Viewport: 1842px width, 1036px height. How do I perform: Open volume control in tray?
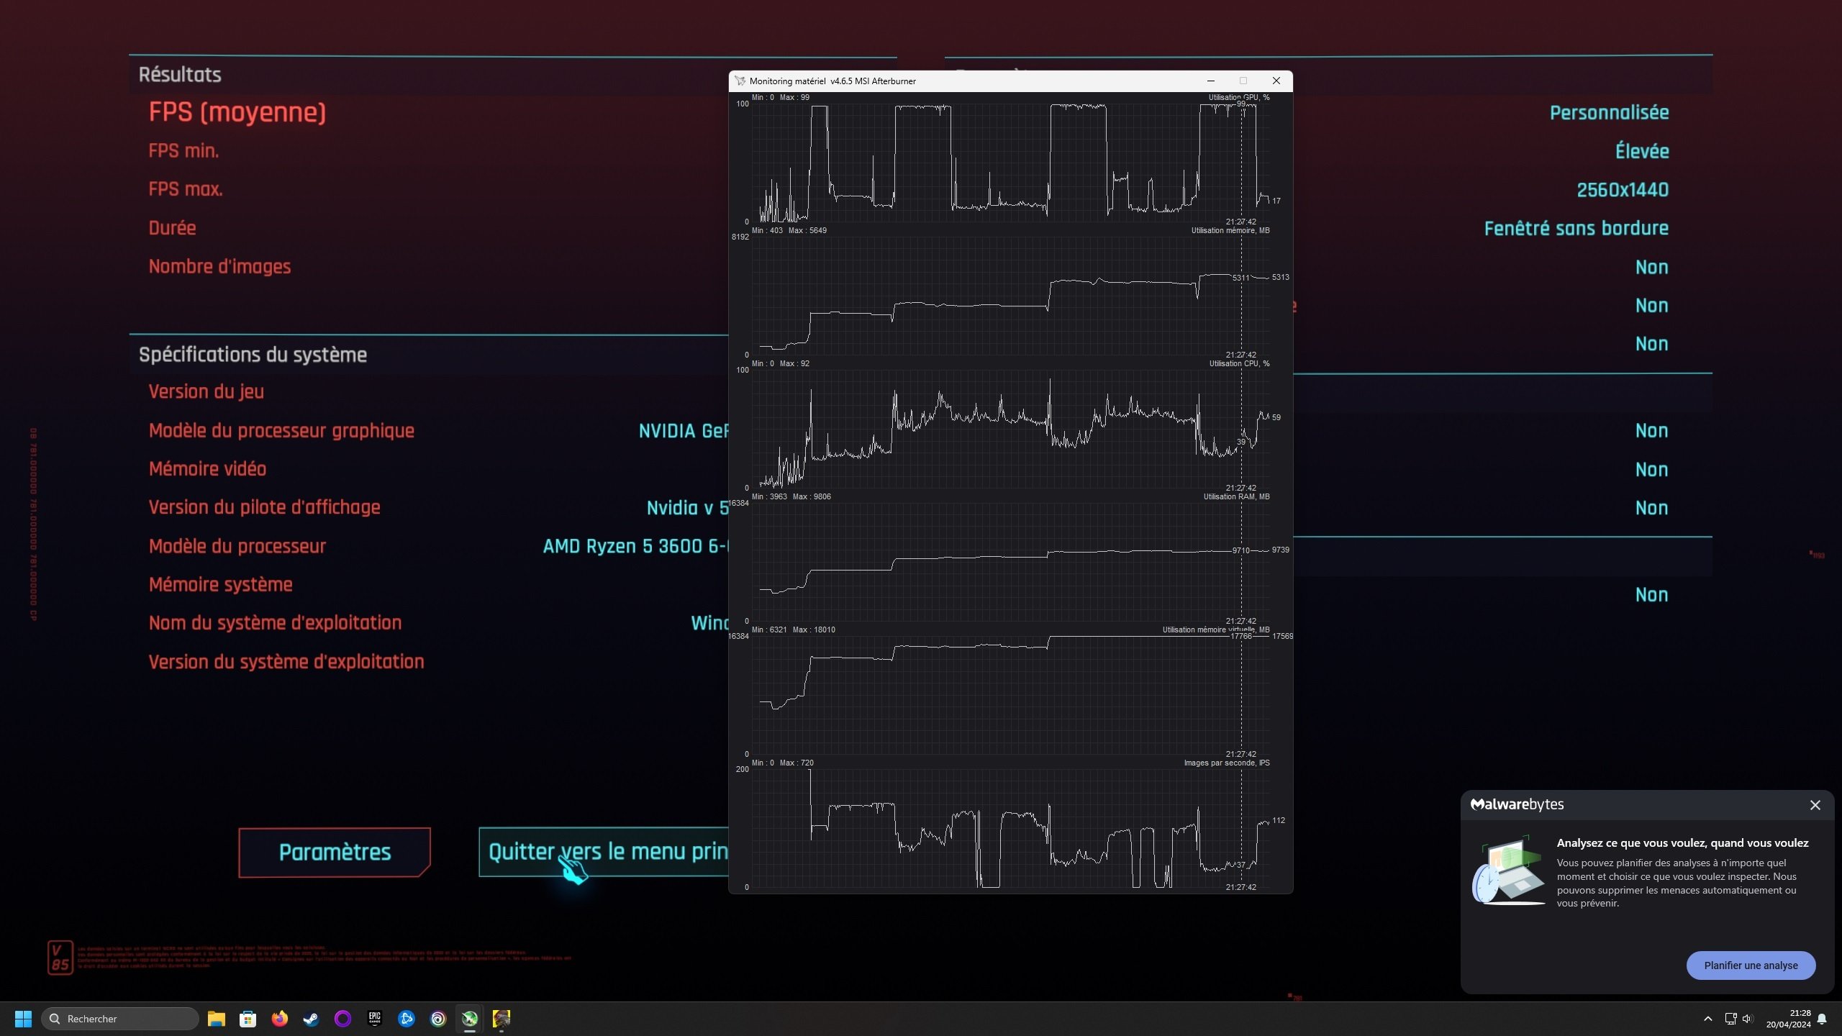[1748, 1019]
